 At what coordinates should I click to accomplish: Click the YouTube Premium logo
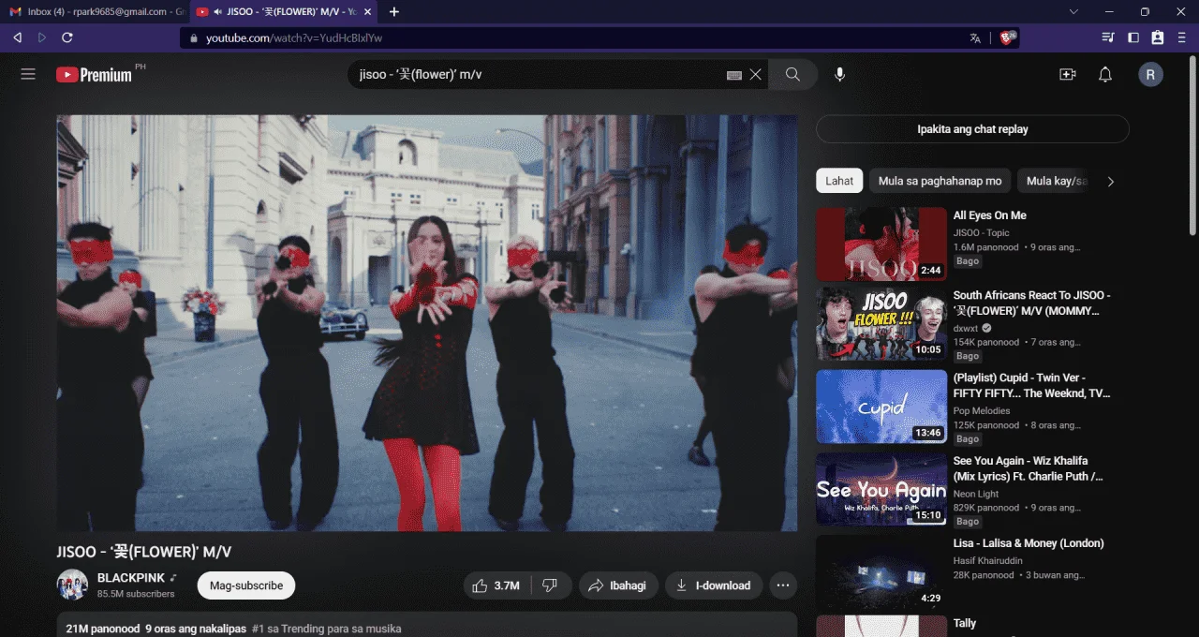point(94,75)
